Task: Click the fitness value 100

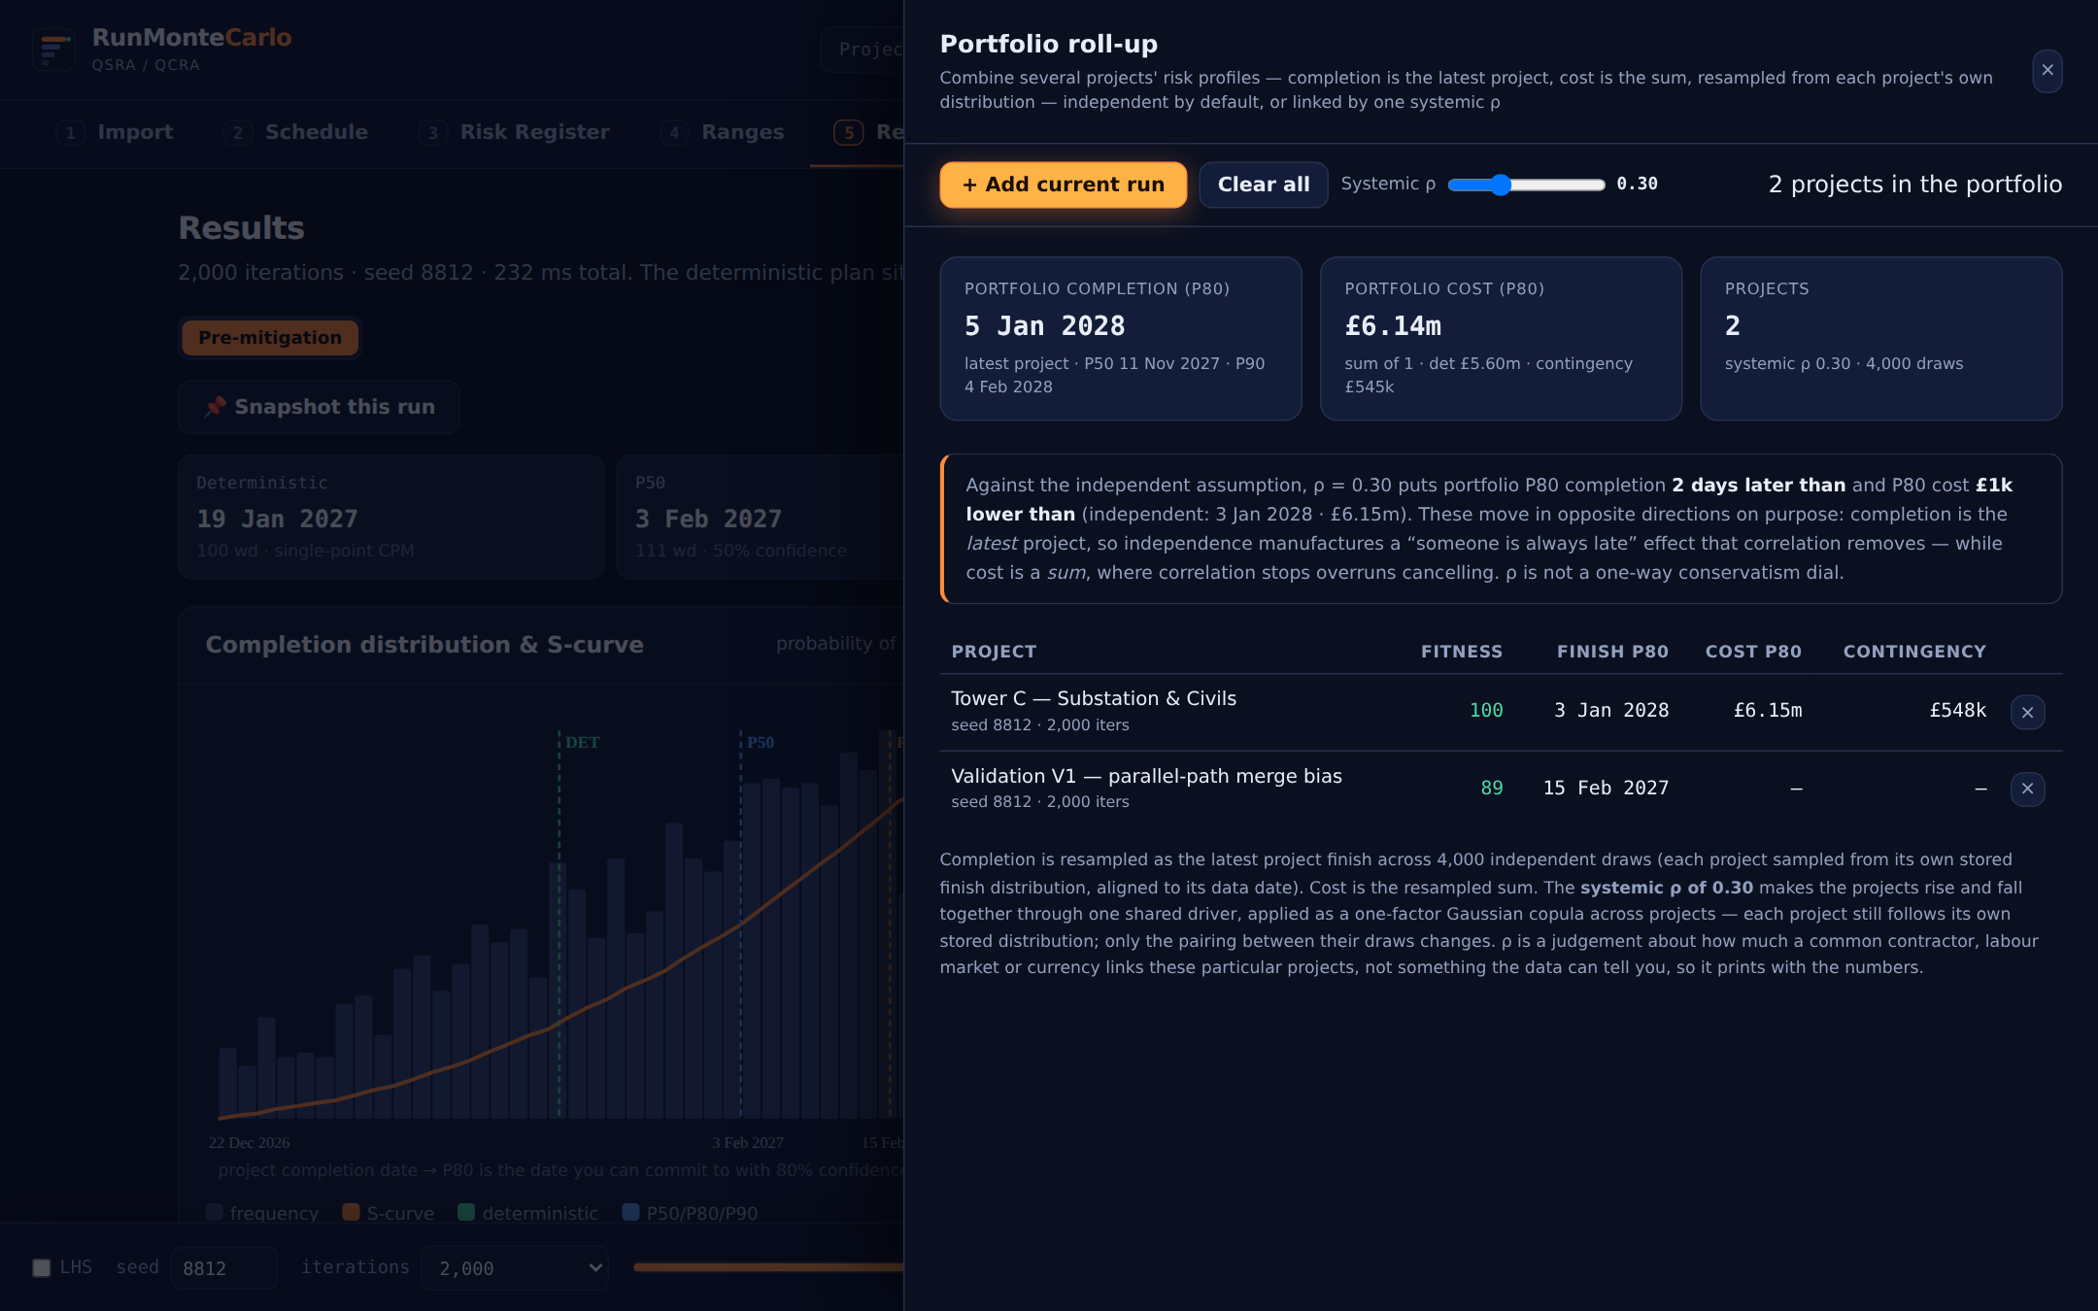Action: [1486, 711]
